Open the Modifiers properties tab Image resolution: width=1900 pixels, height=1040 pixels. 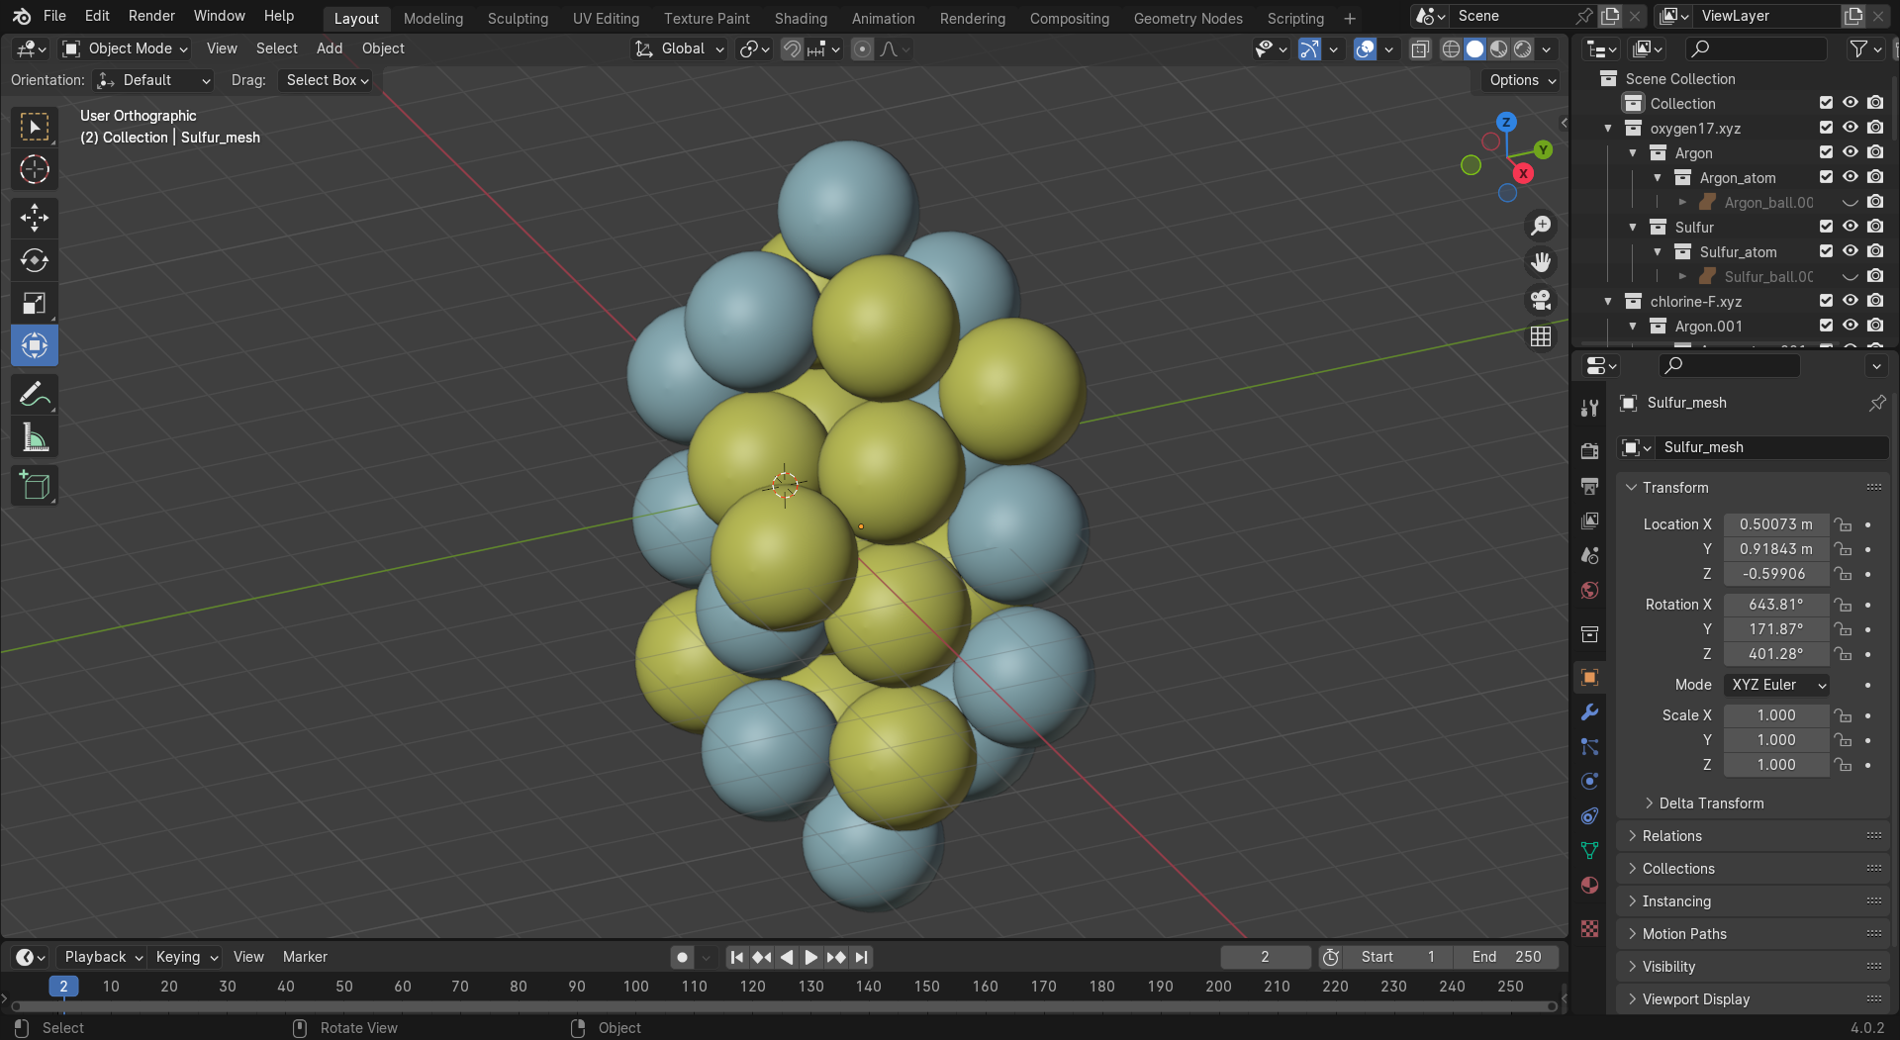1589,712
